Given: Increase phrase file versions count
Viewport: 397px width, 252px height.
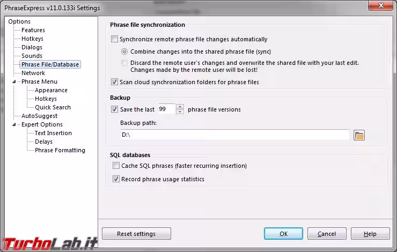Looking at the screenshot, I should click(180, 106).
